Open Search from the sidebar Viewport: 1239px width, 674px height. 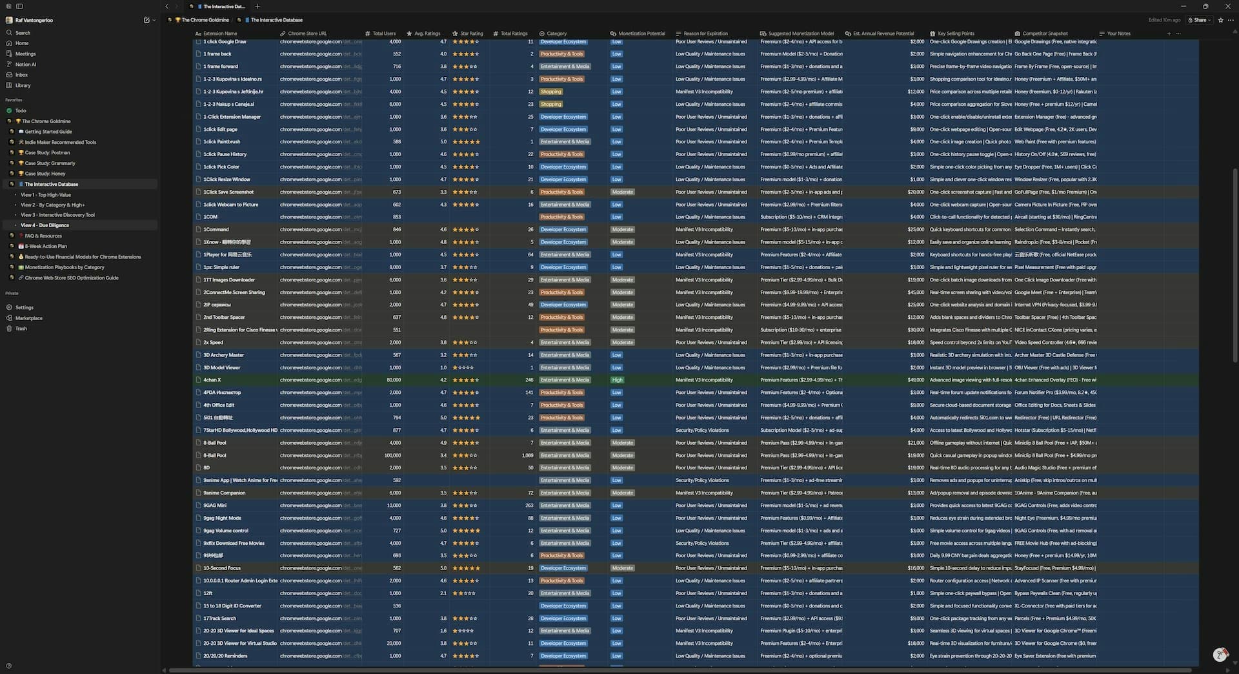(x=21, y=32)
